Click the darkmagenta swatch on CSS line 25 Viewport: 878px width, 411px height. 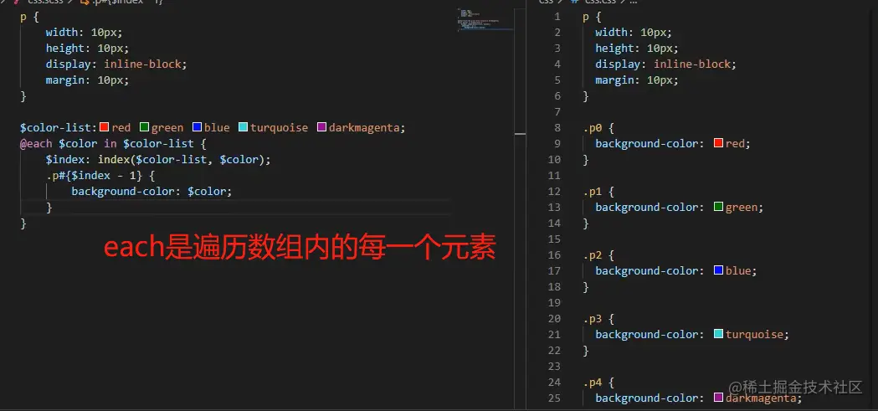click(x=719, y=398)
